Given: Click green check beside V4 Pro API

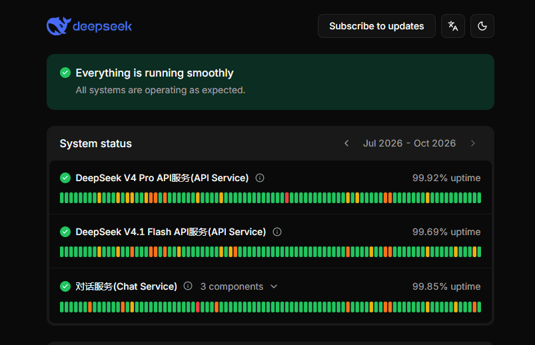Looking at the screenshot, I should click(65, 178).
